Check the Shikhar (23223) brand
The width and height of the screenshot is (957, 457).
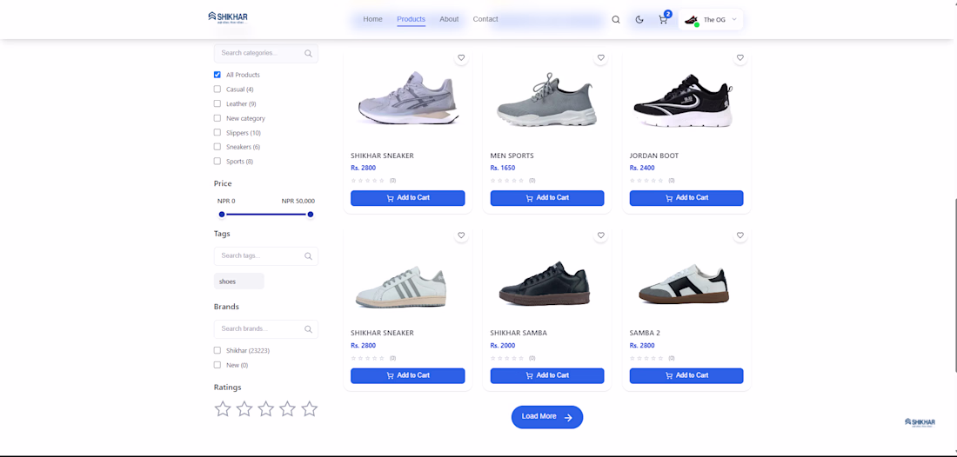tap(217, 350)
